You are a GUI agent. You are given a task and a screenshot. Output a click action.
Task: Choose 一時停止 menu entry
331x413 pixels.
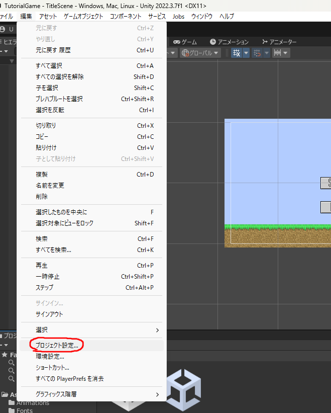[91, 277]
